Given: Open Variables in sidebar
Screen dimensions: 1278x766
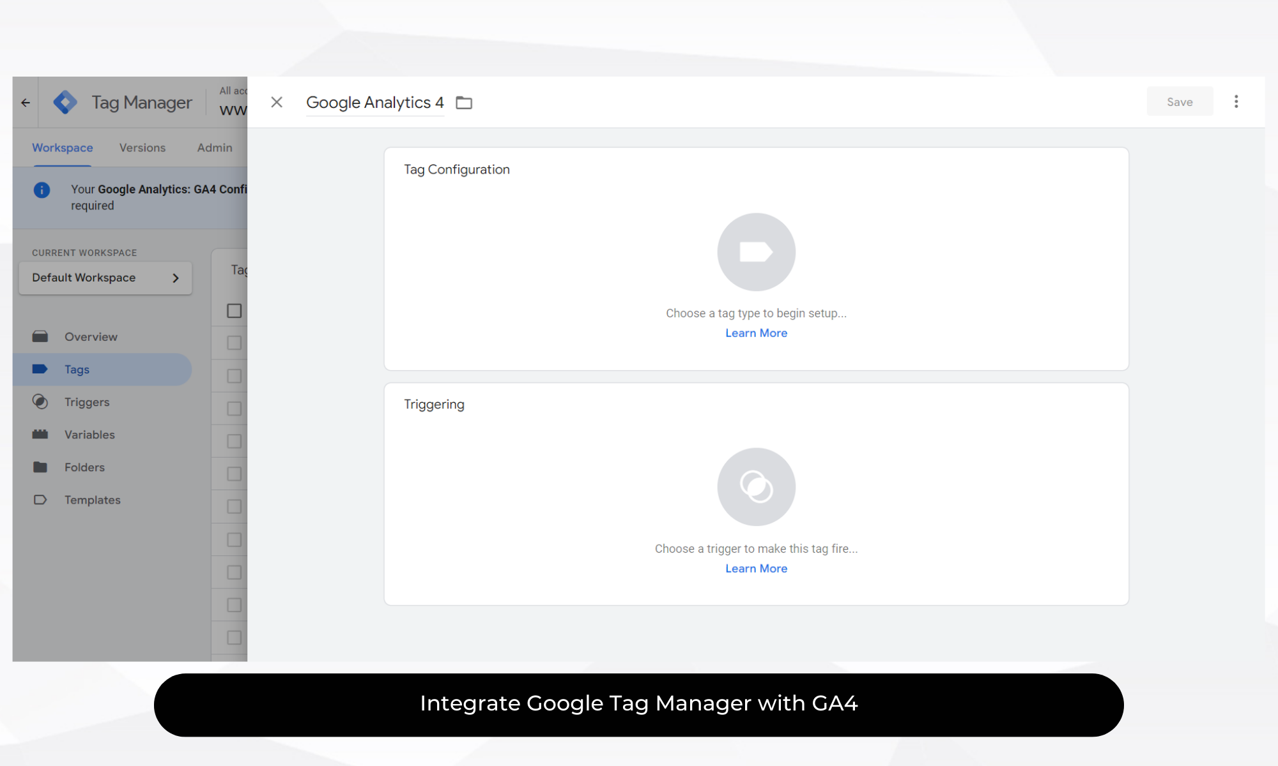Looking at the screenshot, I should (89, 435).
